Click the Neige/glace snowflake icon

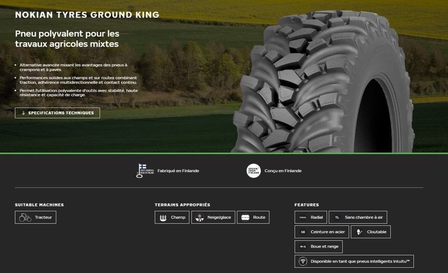click(199, 218)
